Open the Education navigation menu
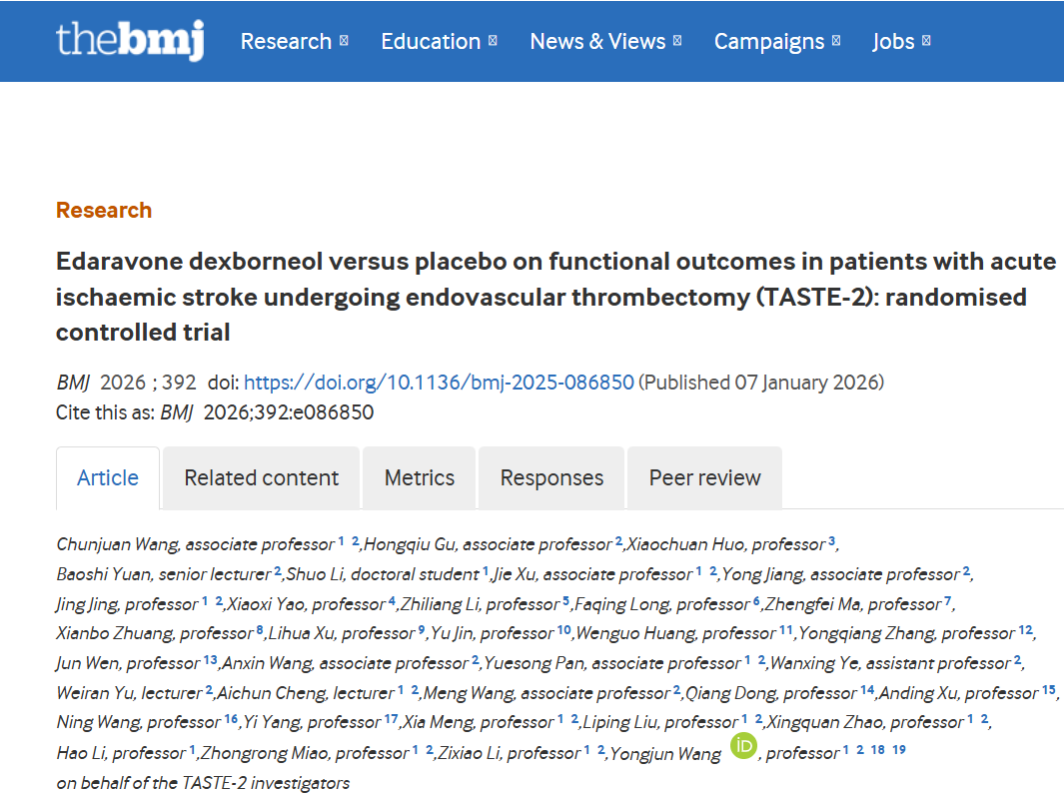The height and width of the screenshot is (793, 1064). point(431,41)
